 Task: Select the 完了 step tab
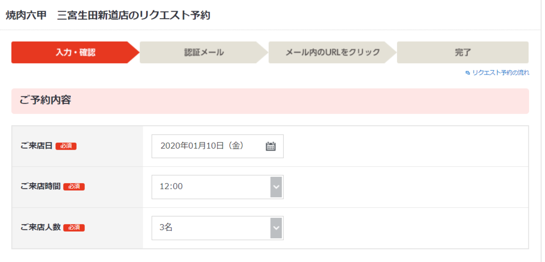point(463,53)
